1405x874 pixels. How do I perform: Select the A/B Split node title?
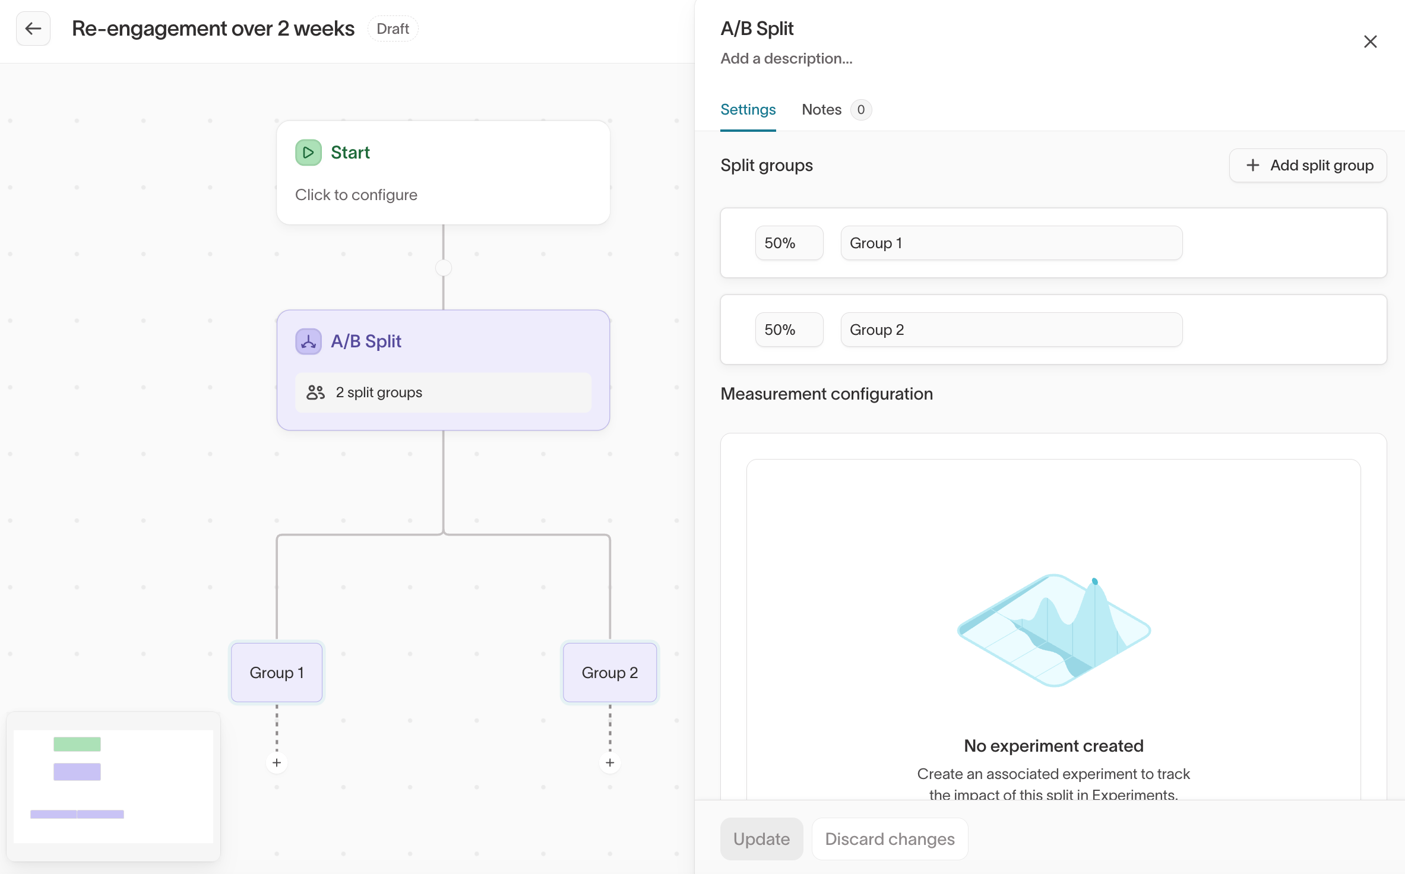[x=366, y=341]
